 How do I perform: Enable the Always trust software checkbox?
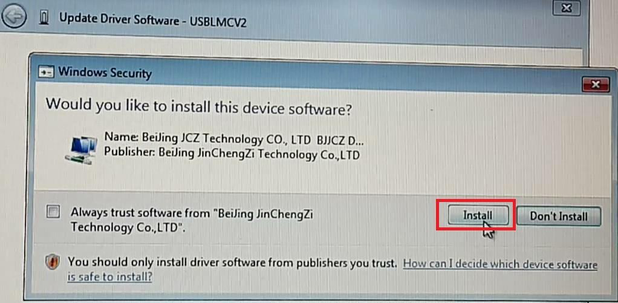pyautogui.click(x=53, y=212)
